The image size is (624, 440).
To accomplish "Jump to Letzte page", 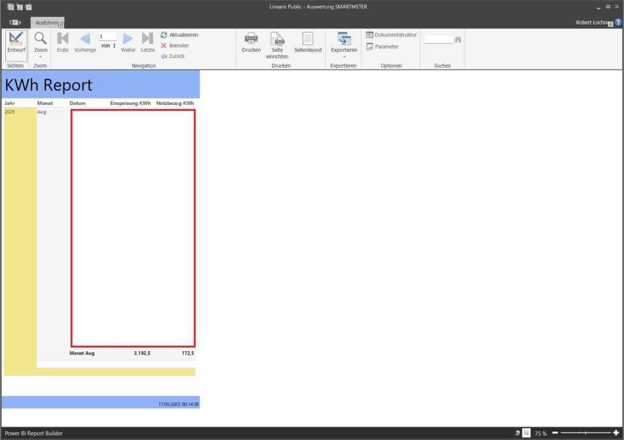I will tap(147, 43).
